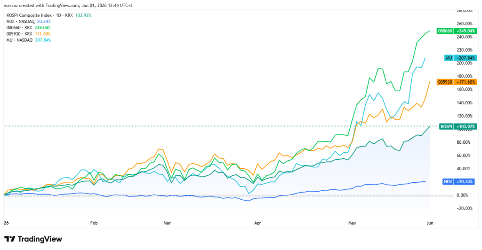Click the 140.00% price scale value
This screenshot has width=482, height=250.
[465, 103]
